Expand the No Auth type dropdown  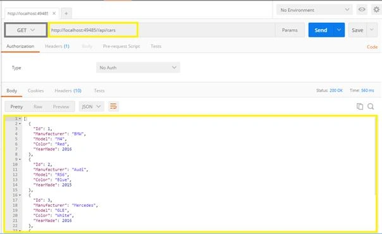point(138,68)
